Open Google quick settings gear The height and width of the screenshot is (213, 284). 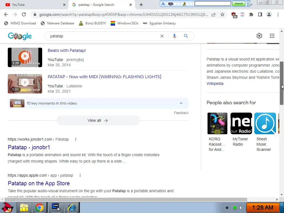click(259, 36)
